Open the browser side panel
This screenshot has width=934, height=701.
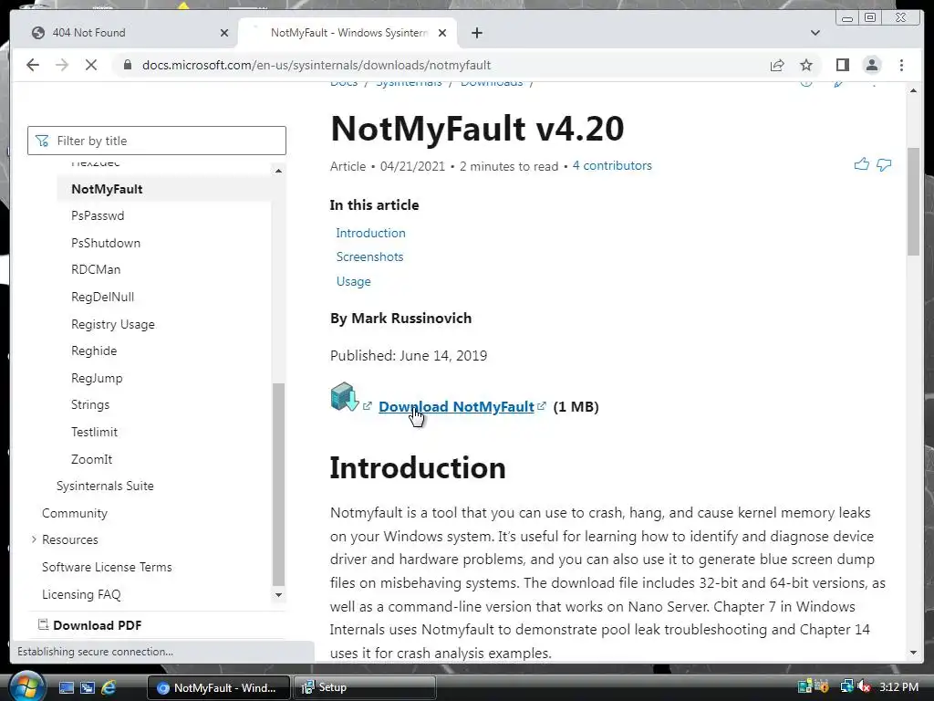click(x=842, y=65)
